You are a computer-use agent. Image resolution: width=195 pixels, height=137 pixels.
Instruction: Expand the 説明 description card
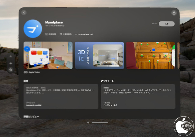pyautogui.click(x=61, y=96)
